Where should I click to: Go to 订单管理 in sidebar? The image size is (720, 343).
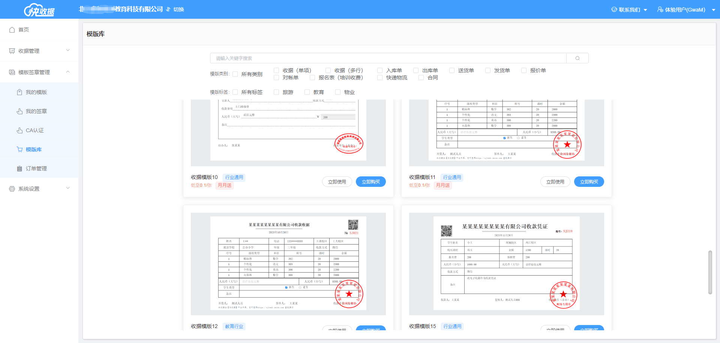[36, 169]
